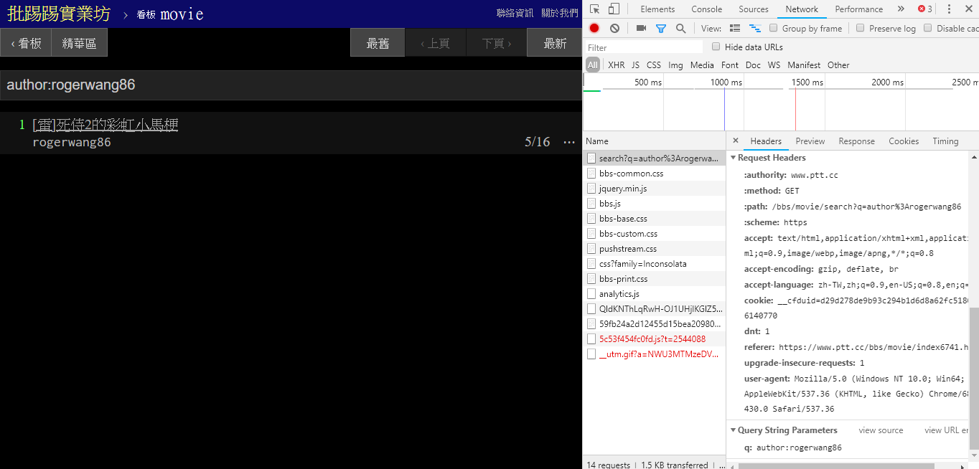Image resolution: width=979 pixels, height=469 pixels.
Task: Filter requests by WS type
Action: point(774,65)
